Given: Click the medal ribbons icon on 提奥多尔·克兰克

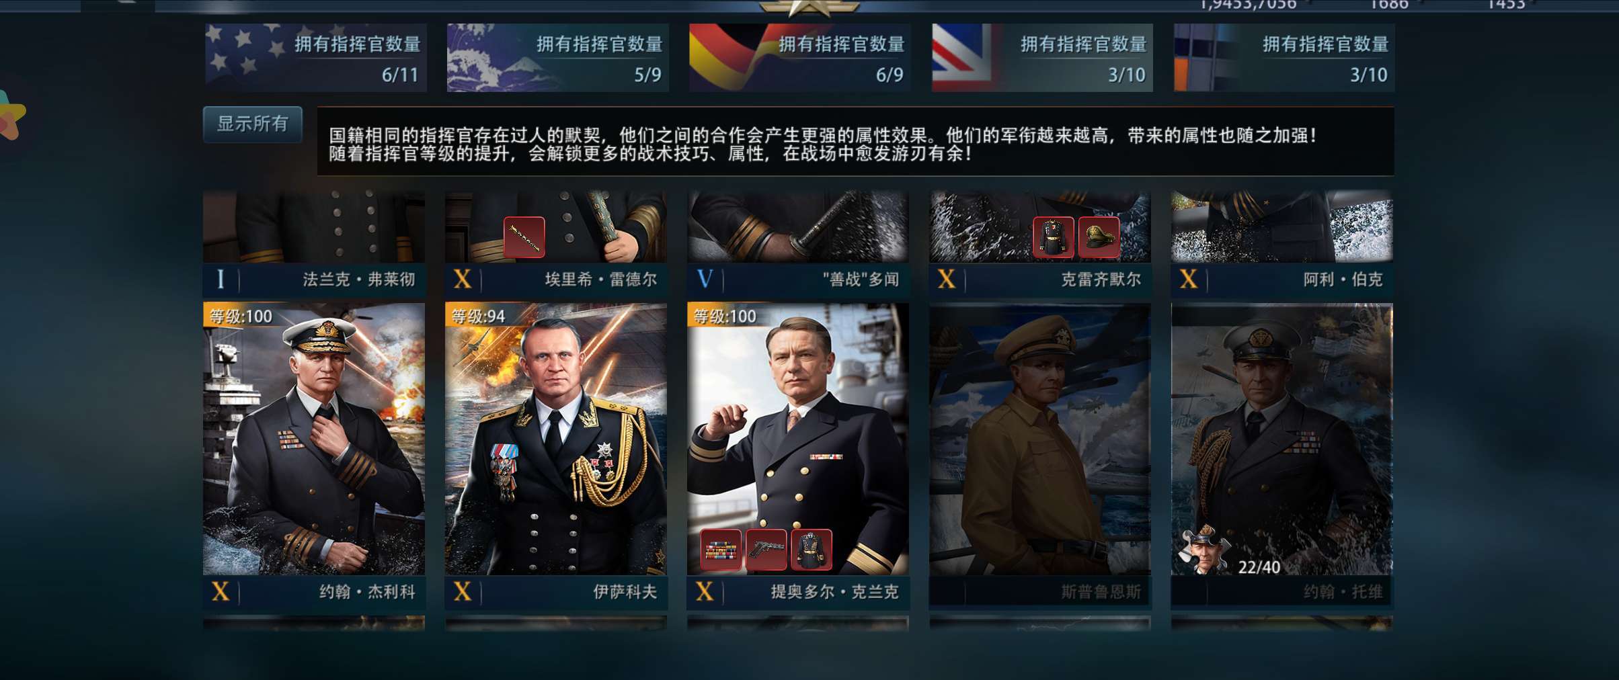Looking at the screenshot, I should tap(720, 550).
